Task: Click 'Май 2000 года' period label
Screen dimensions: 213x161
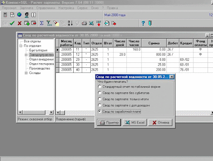Action: pos(115,15)
